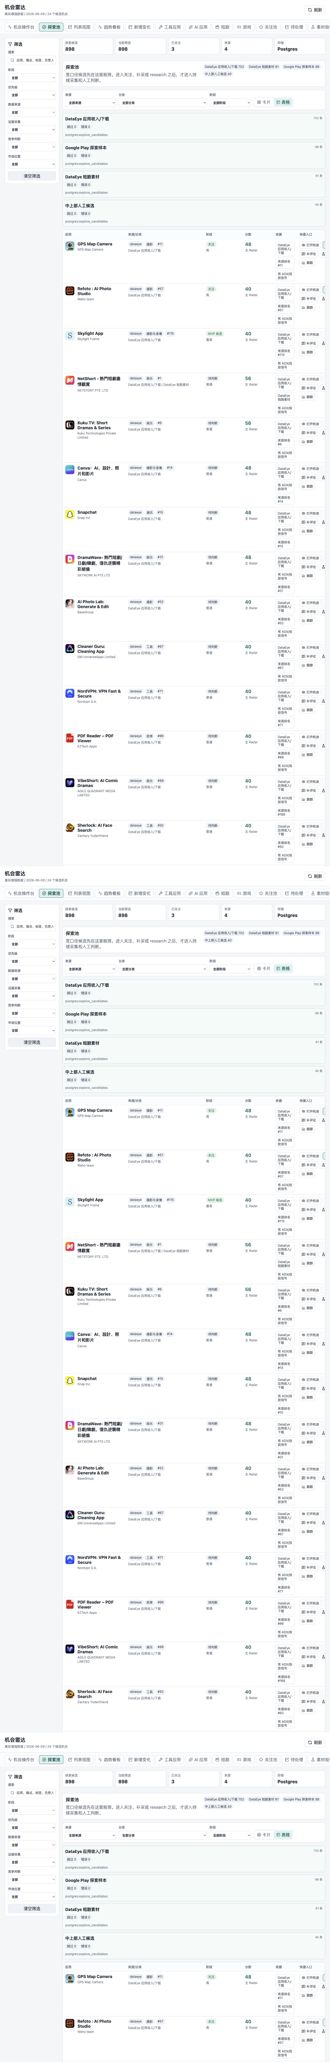Open AI 应用 tab in bottom page copy

pyautogui.click(x=198, y=1759)
